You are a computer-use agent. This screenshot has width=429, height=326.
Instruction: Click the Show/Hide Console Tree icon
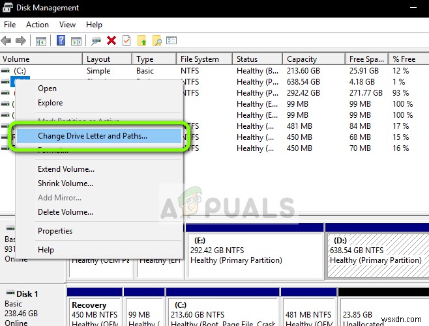click(x=41, y=41)
